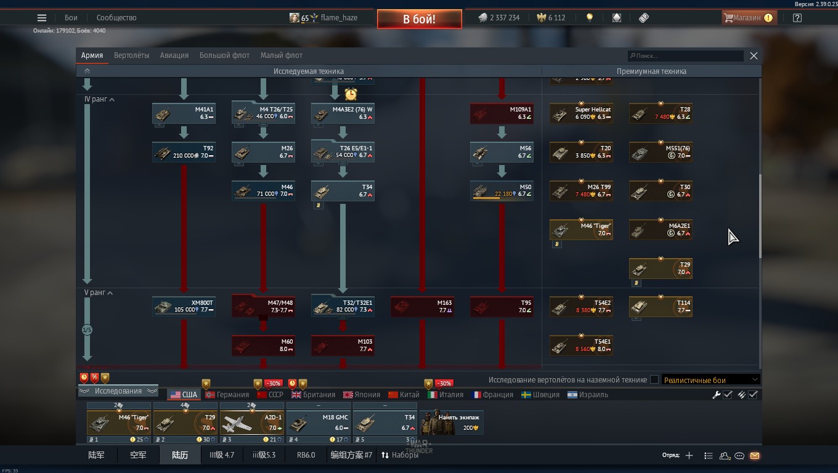
Task: Click the alarm clock icon above M4A3E2
Action: pyautogui.click(x=351, y=94)
